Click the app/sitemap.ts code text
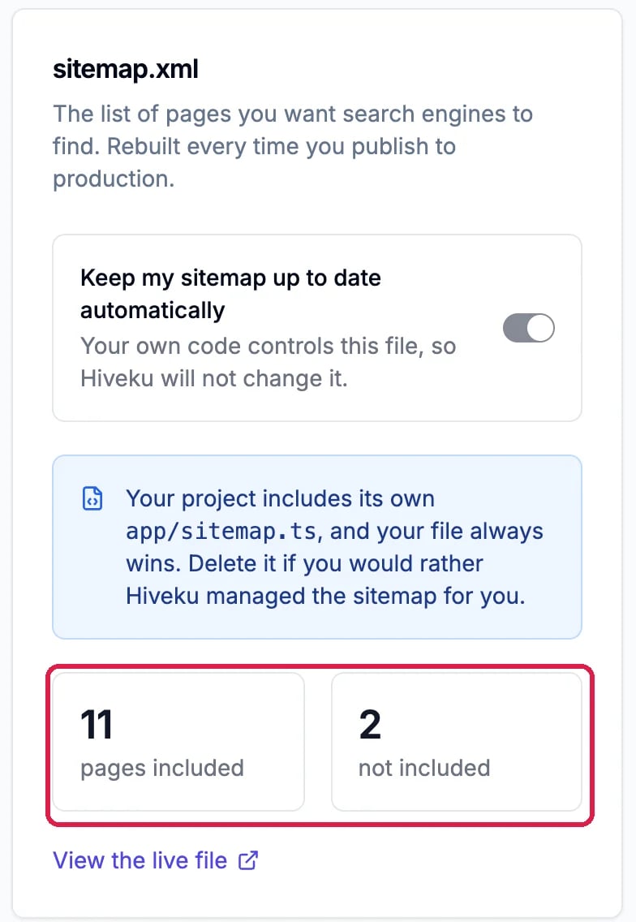Image resolution: width=636 pixels, height=922 pixels. pyautogui.click(x=221, y=531)
